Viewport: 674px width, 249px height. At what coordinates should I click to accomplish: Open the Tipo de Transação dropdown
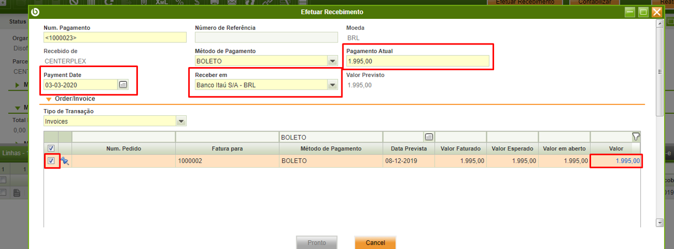pyautogui.click(x=181, y=121)
